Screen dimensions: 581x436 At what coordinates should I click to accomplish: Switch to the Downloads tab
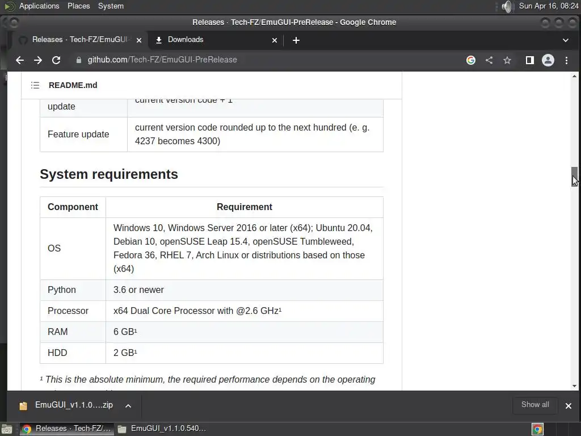(216, 40)
